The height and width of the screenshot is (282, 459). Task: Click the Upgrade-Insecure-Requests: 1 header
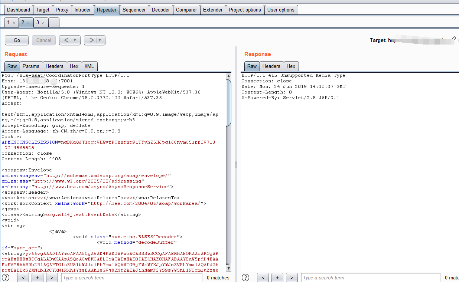point(43,86)
